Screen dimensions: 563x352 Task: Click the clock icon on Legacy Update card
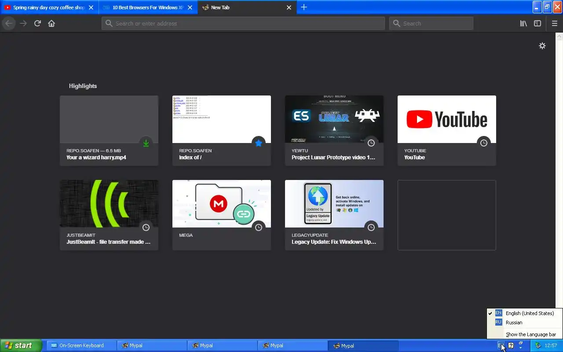click(371, 227)
